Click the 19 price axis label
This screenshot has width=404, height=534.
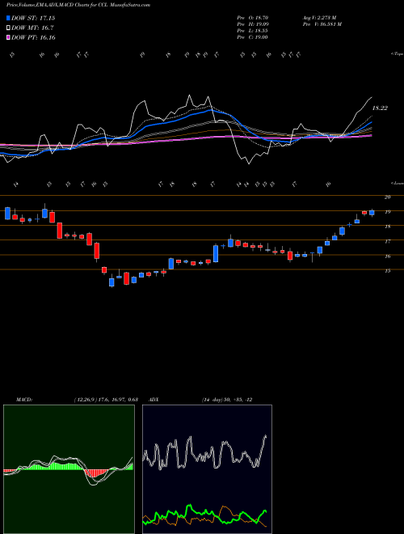click(387, 212)
